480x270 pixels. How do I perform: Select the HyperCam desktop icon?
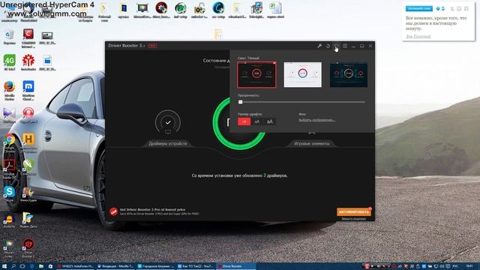coord(28,115)
